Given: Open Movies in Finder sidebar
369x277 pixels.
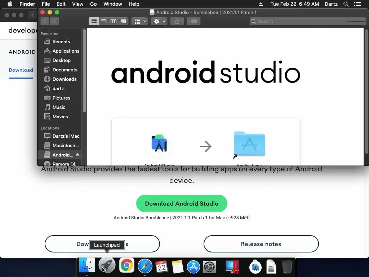Looking at the screenshot, I should coord(60,117).
